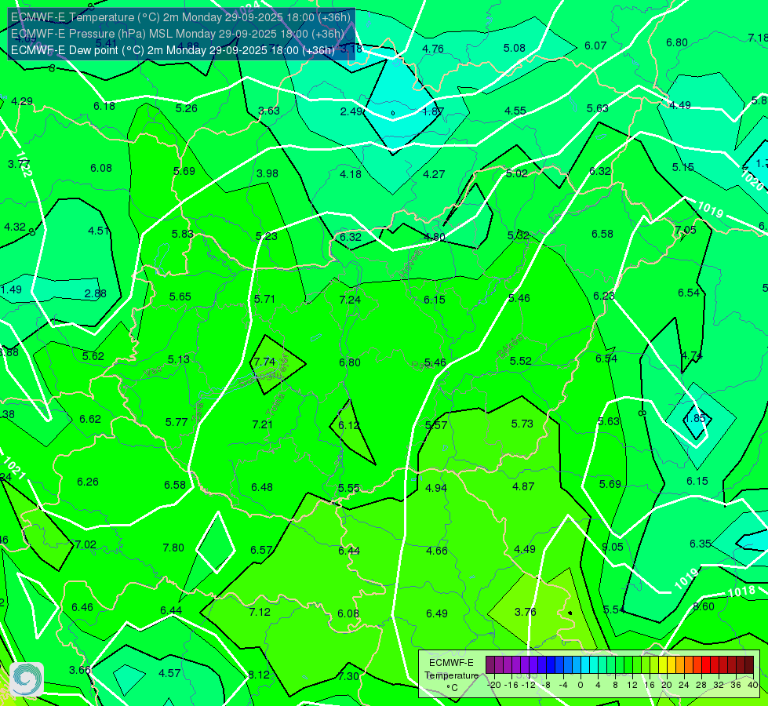Click the dew point value 1.87
This screenshot has width=768, height=706.
tap(433, 111)
